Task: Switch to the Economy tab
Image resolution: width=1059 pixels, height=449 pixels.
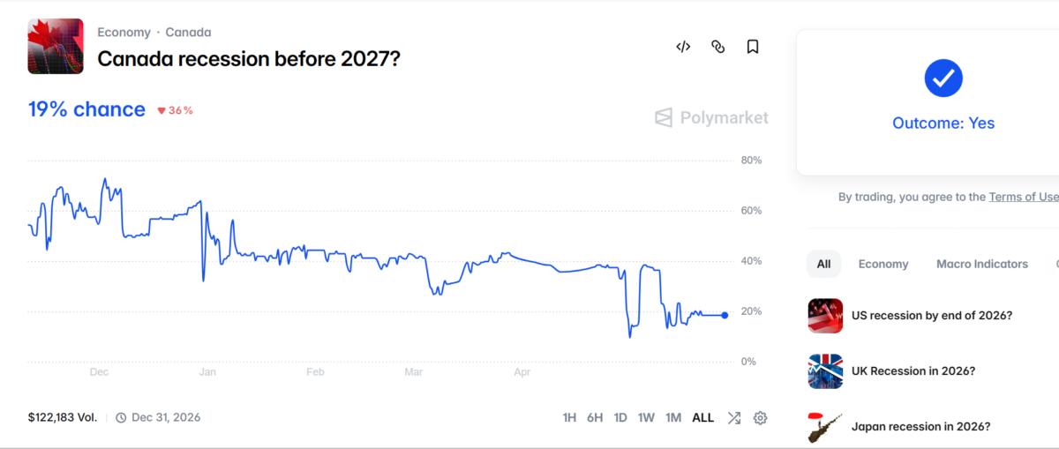Action: click(883, 264)
